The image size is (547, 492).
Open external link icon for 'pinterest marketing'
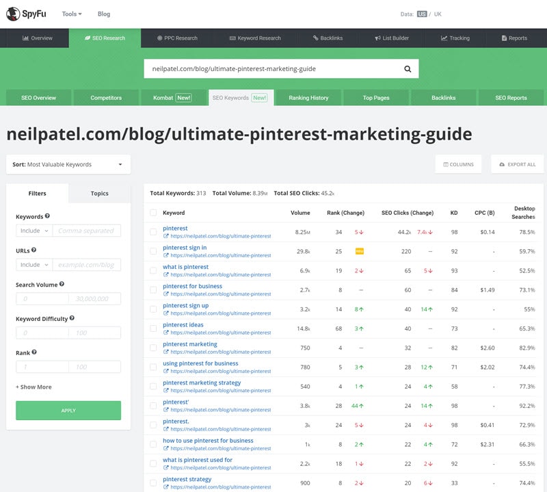(166, 352)
